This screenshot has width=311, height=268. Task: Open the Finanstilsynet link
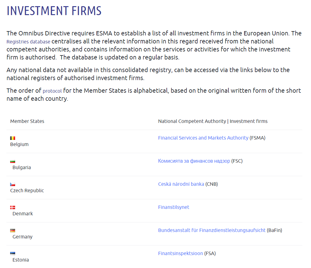coord(174,207)
